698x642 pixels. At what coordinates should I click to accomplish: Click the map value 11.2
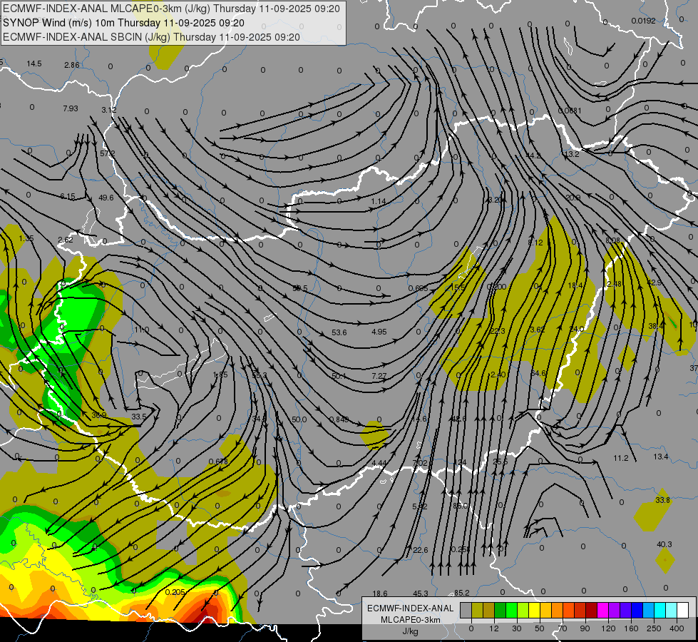620,458
